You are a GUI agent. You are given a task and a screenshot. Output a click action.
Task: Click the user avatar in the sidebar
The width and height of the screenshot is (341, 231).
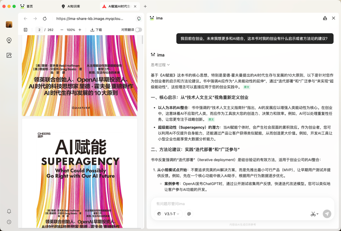9,24
